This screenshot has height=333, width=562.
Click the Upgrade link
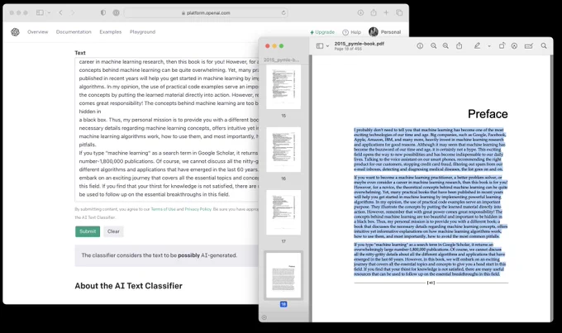(x=322, y=32)
